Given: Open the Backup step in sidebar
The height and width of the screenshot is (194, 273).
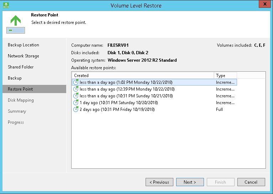Looking at the screenshot, I should click(15, 78).
